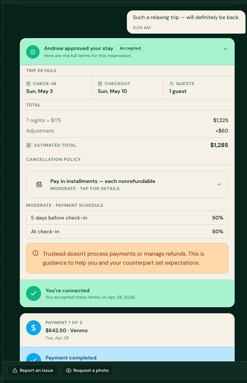The image size is (247, 383).
Task: Click the calendar icon beside CHECK-IN
Action: pyautogui.click(x=28, y=84)
